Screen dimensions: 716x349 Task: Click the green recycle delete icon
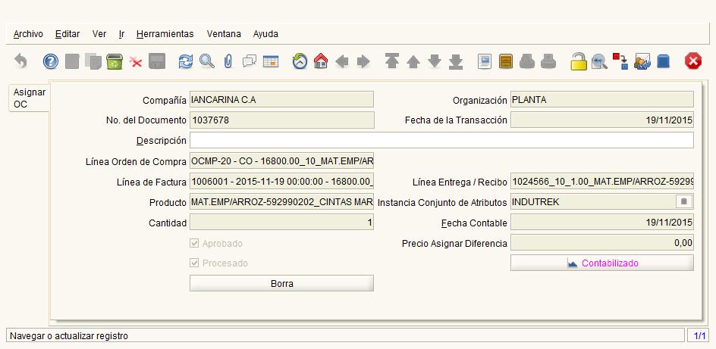pos(115,61)
